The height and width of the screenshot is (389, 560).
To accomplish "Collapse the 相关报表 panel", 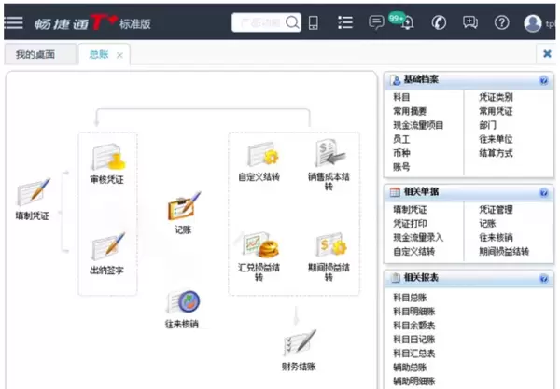I will [x=543, y=278].
